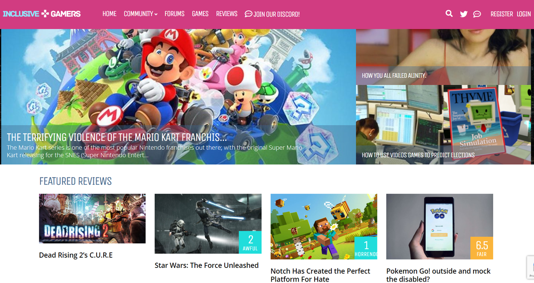Image resolution: width=534 pixels, height=283 pixels.
Task: Click the Featured Reviews heading
Action: pos(75,181)
